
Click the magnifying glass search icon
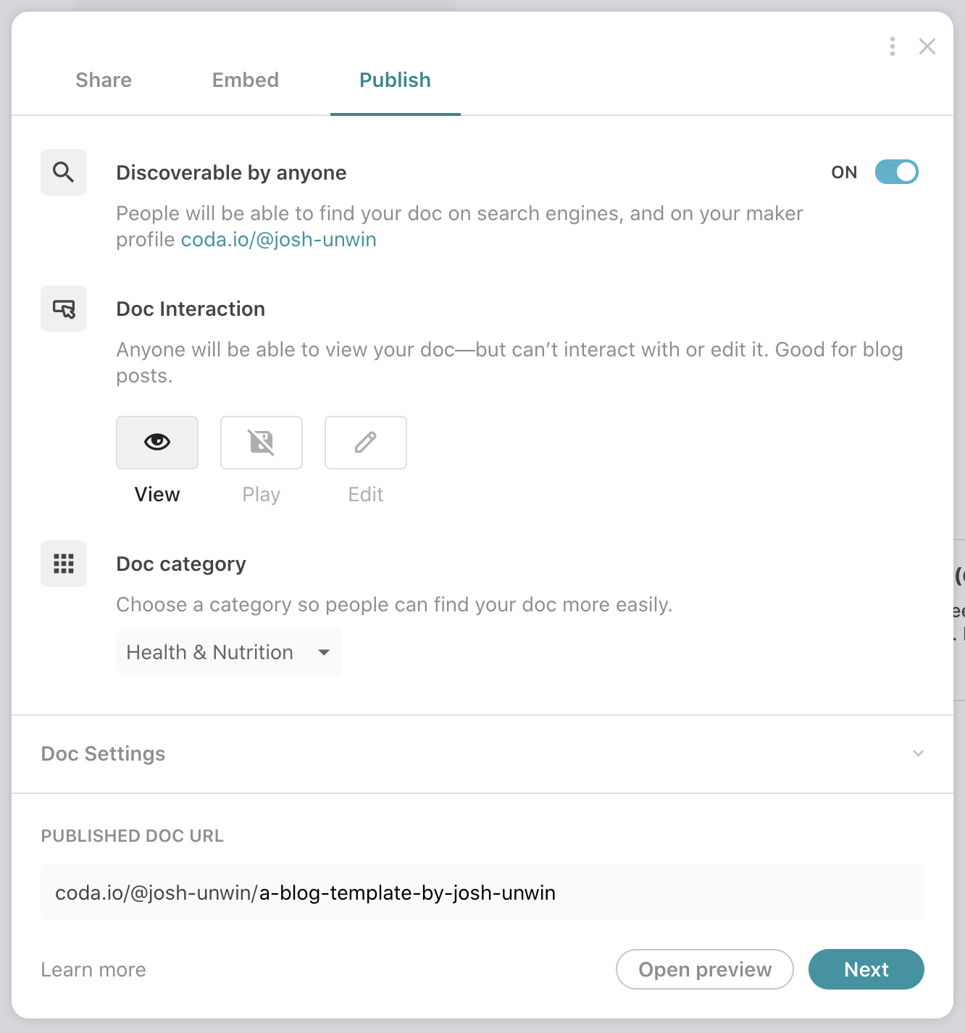tap(64, 172)
